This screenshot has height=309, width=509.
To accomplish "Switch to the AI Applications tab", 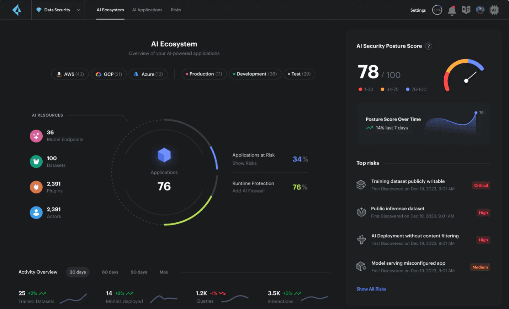I will coord(147,10).
